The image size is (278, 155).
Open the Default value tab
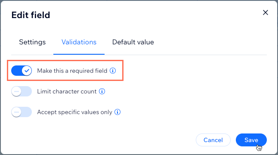[133, 42]
